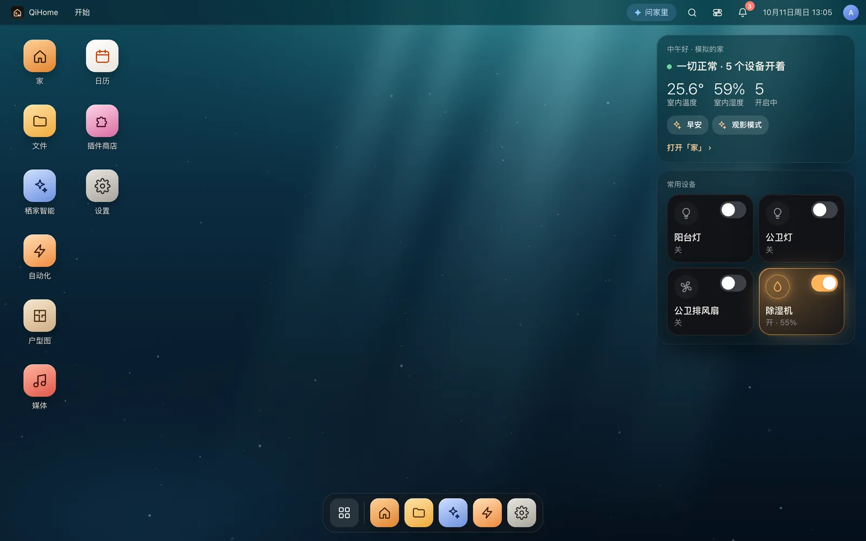Turn on the 公卫排风扇 switch
This screenshot has height=541, width=866.
click(x=733, y=283)
